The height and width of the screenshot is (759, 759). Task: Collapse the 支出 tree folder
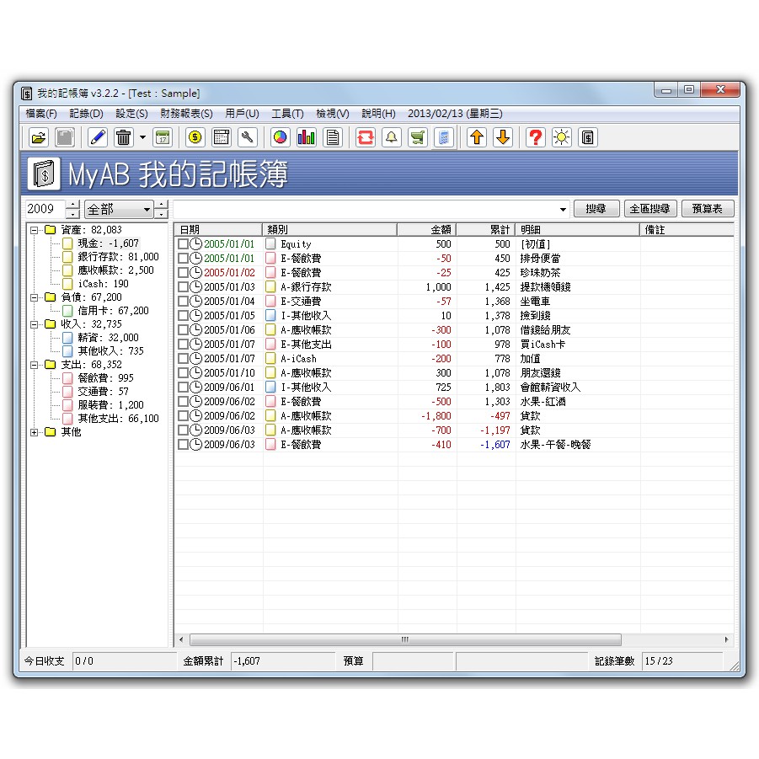click(35, 365)
